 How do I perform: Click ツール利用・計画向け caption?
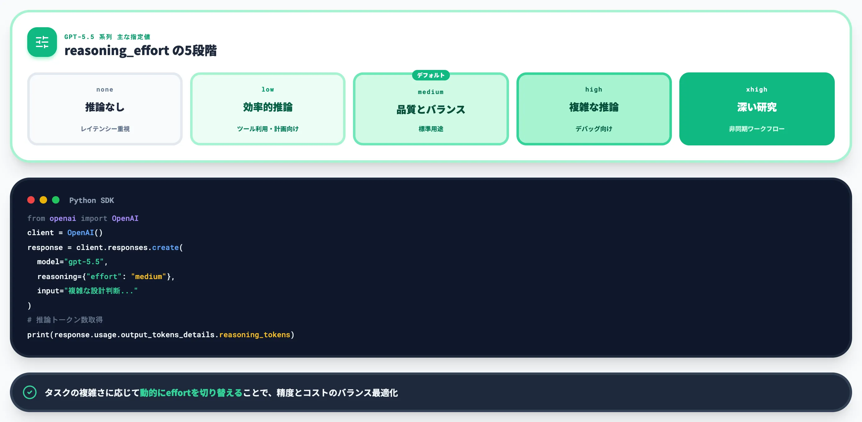[268, 129]
